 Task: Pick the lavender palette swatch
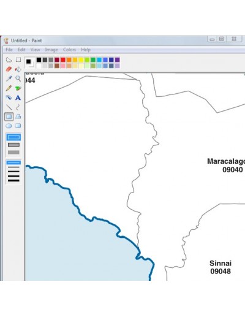coord(118,66)
